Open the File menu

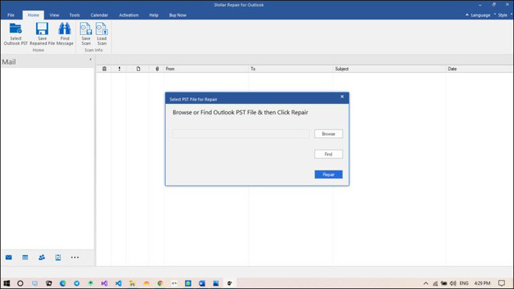pyautogui.click(x=11, y=15)
